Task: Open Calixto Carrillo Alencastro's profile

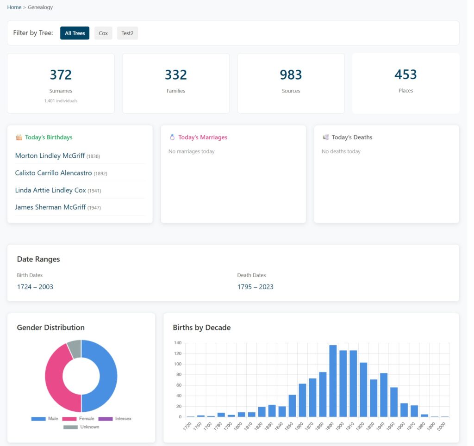Action: pos(53,173)
